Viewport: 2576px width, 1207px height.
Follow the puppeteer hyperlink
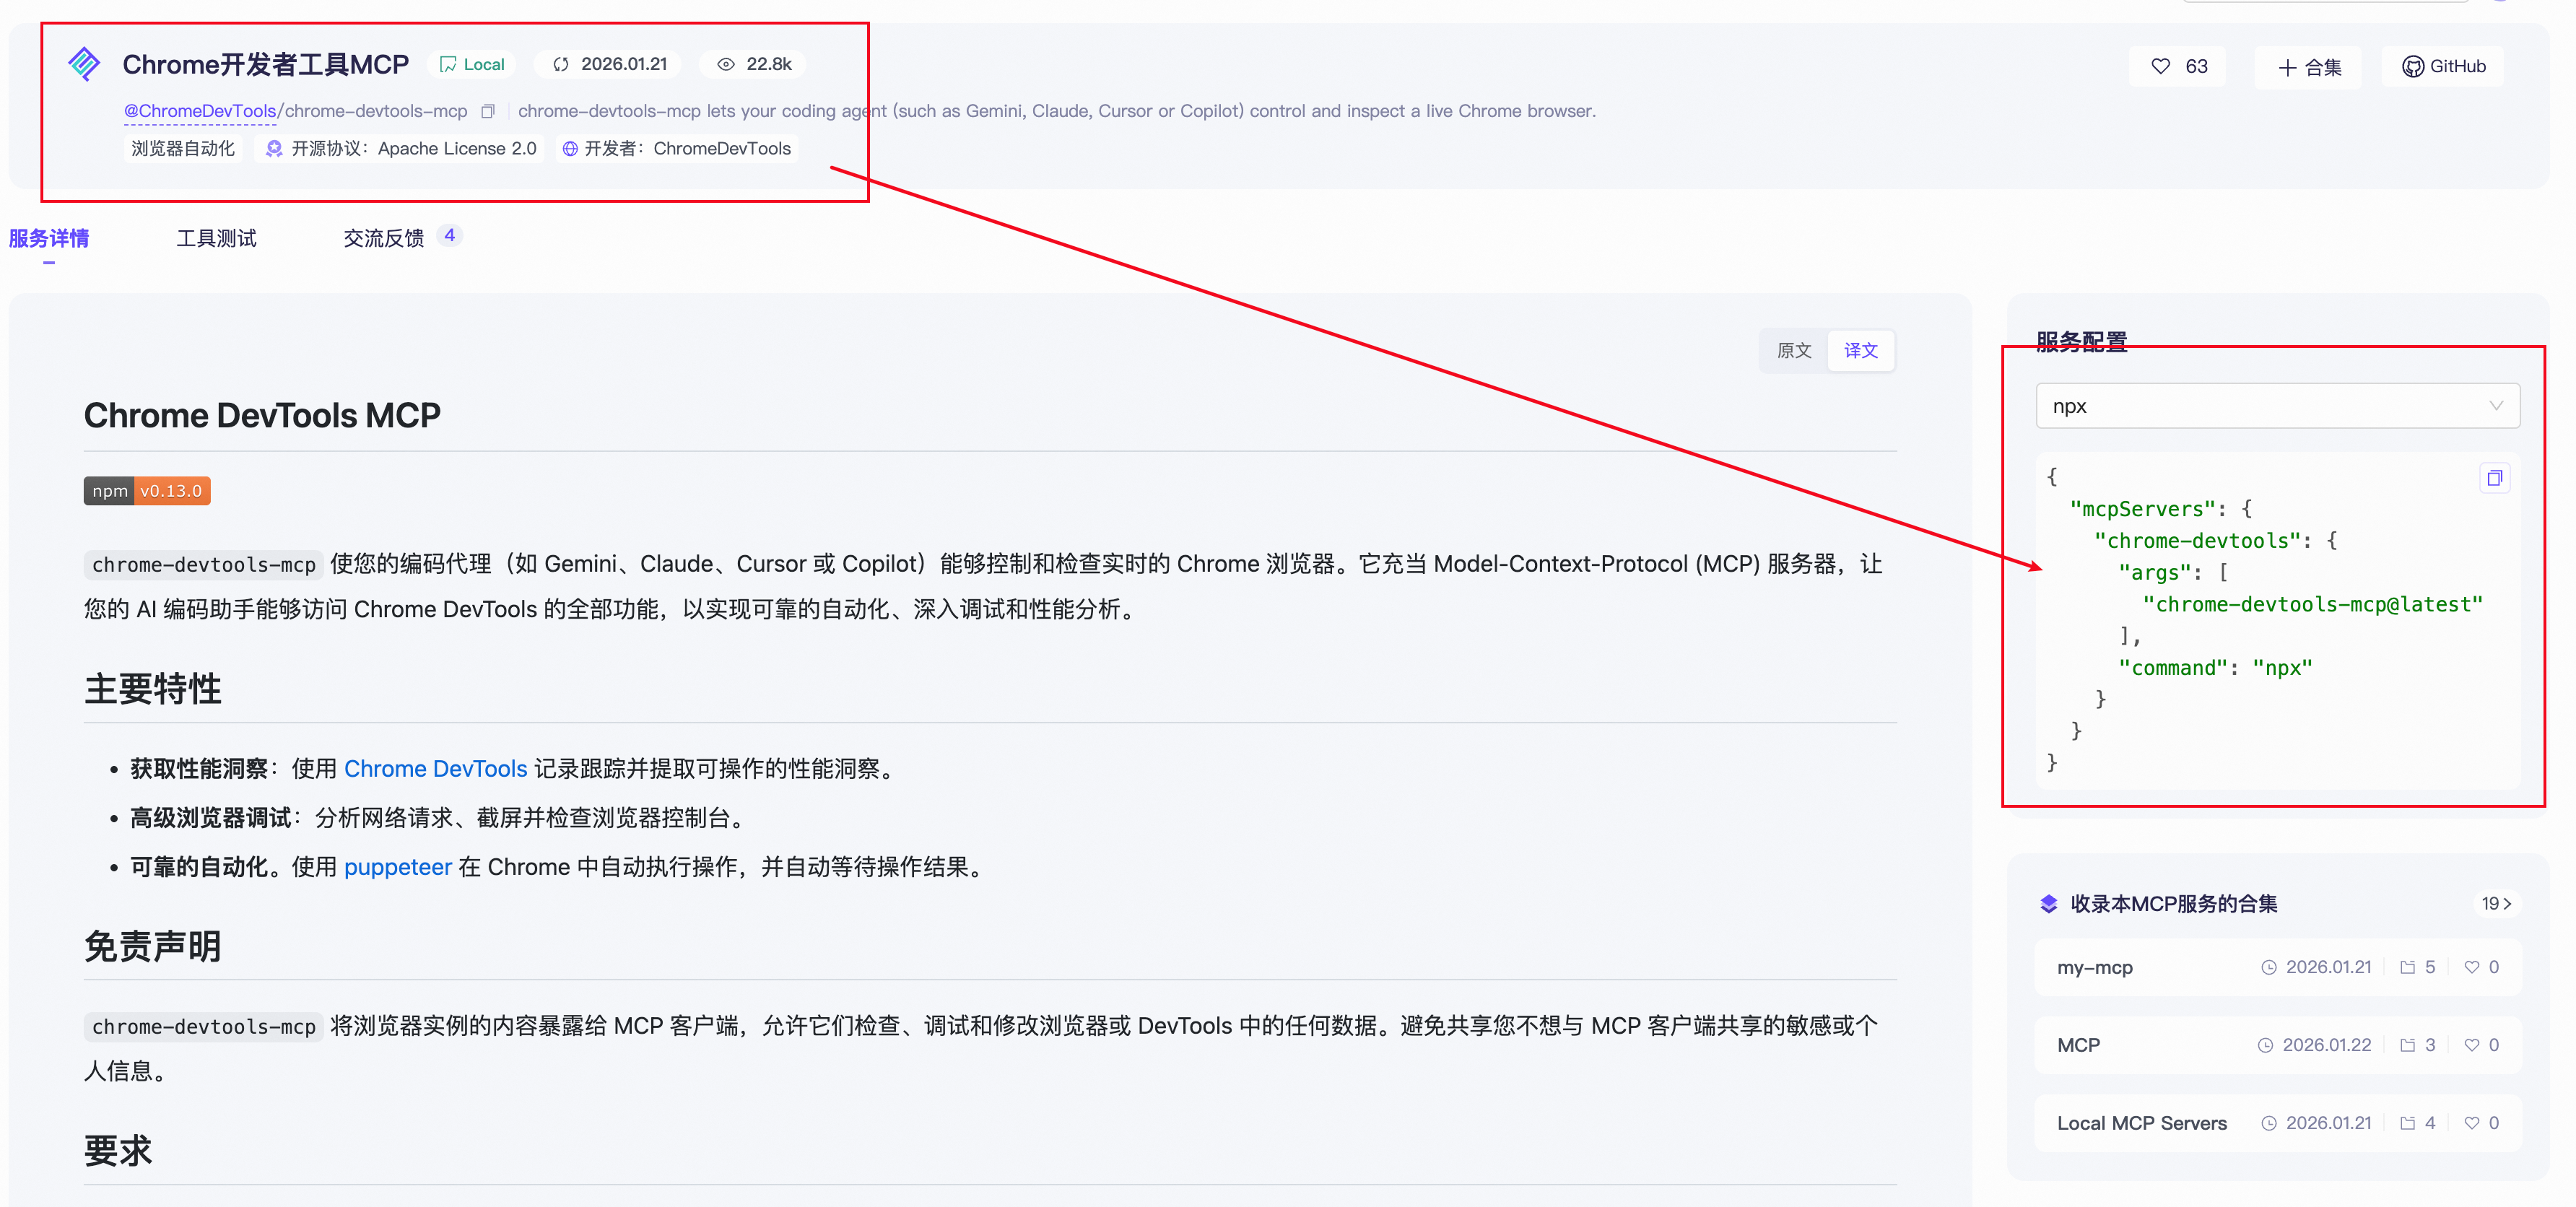point(397,867)
